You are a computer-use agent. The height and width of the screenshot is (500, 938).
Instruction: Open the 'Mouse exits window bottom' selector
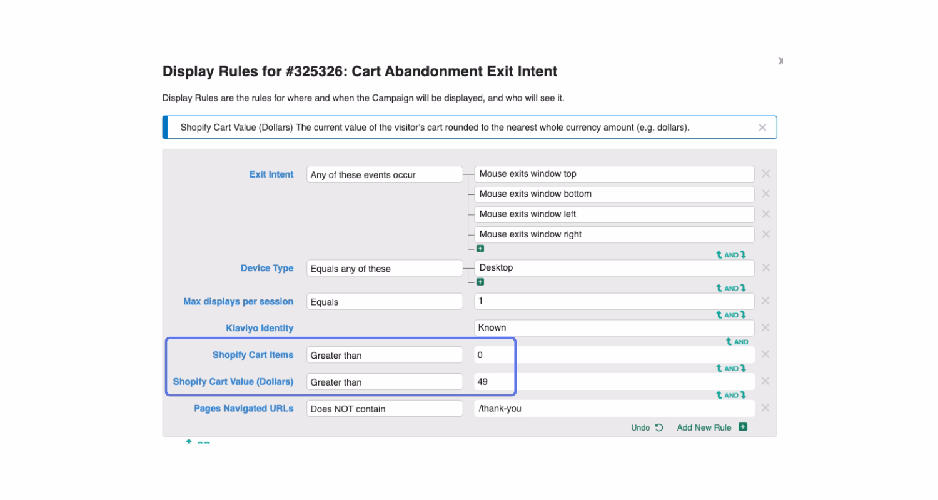tap(614, 194)
